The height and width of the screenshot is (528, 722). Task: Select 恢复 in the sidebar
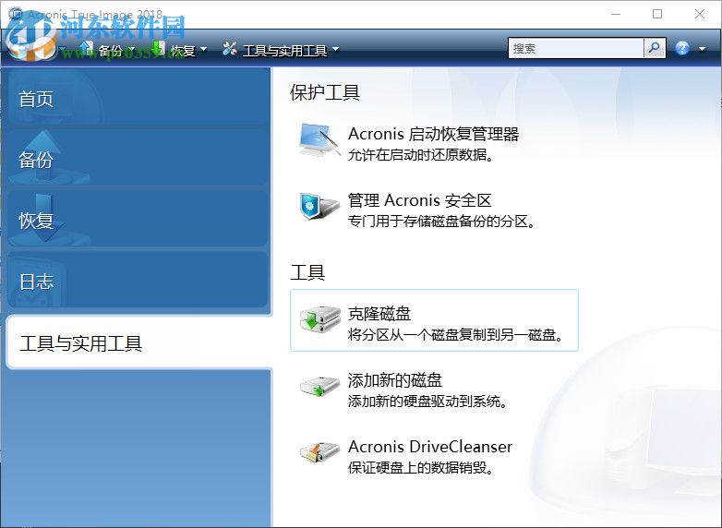[138, 220]
